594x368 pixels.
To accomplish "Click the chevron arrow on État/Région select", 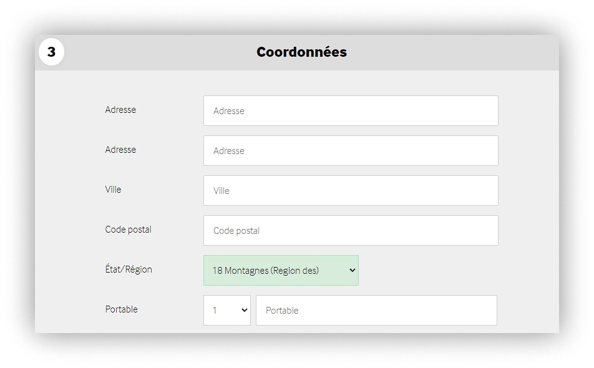I will point(351,270).
